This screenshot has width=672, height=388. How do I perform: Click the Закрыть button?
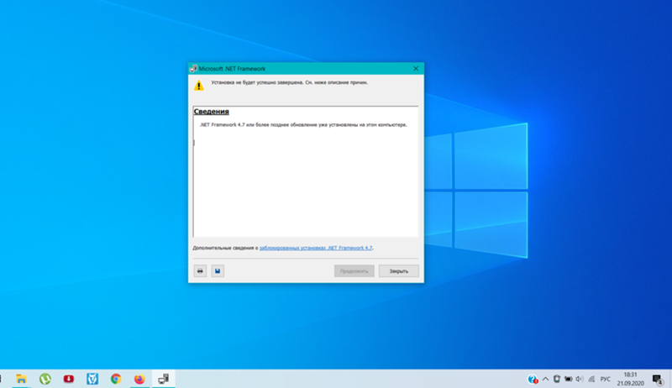398,271
